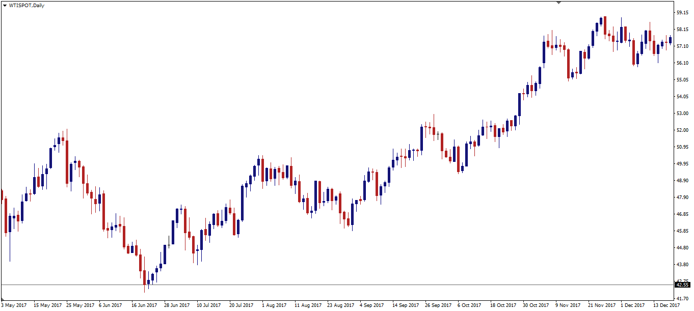
Task: Select the 21 Nov 2017 date label
Action: pos(602,305)
